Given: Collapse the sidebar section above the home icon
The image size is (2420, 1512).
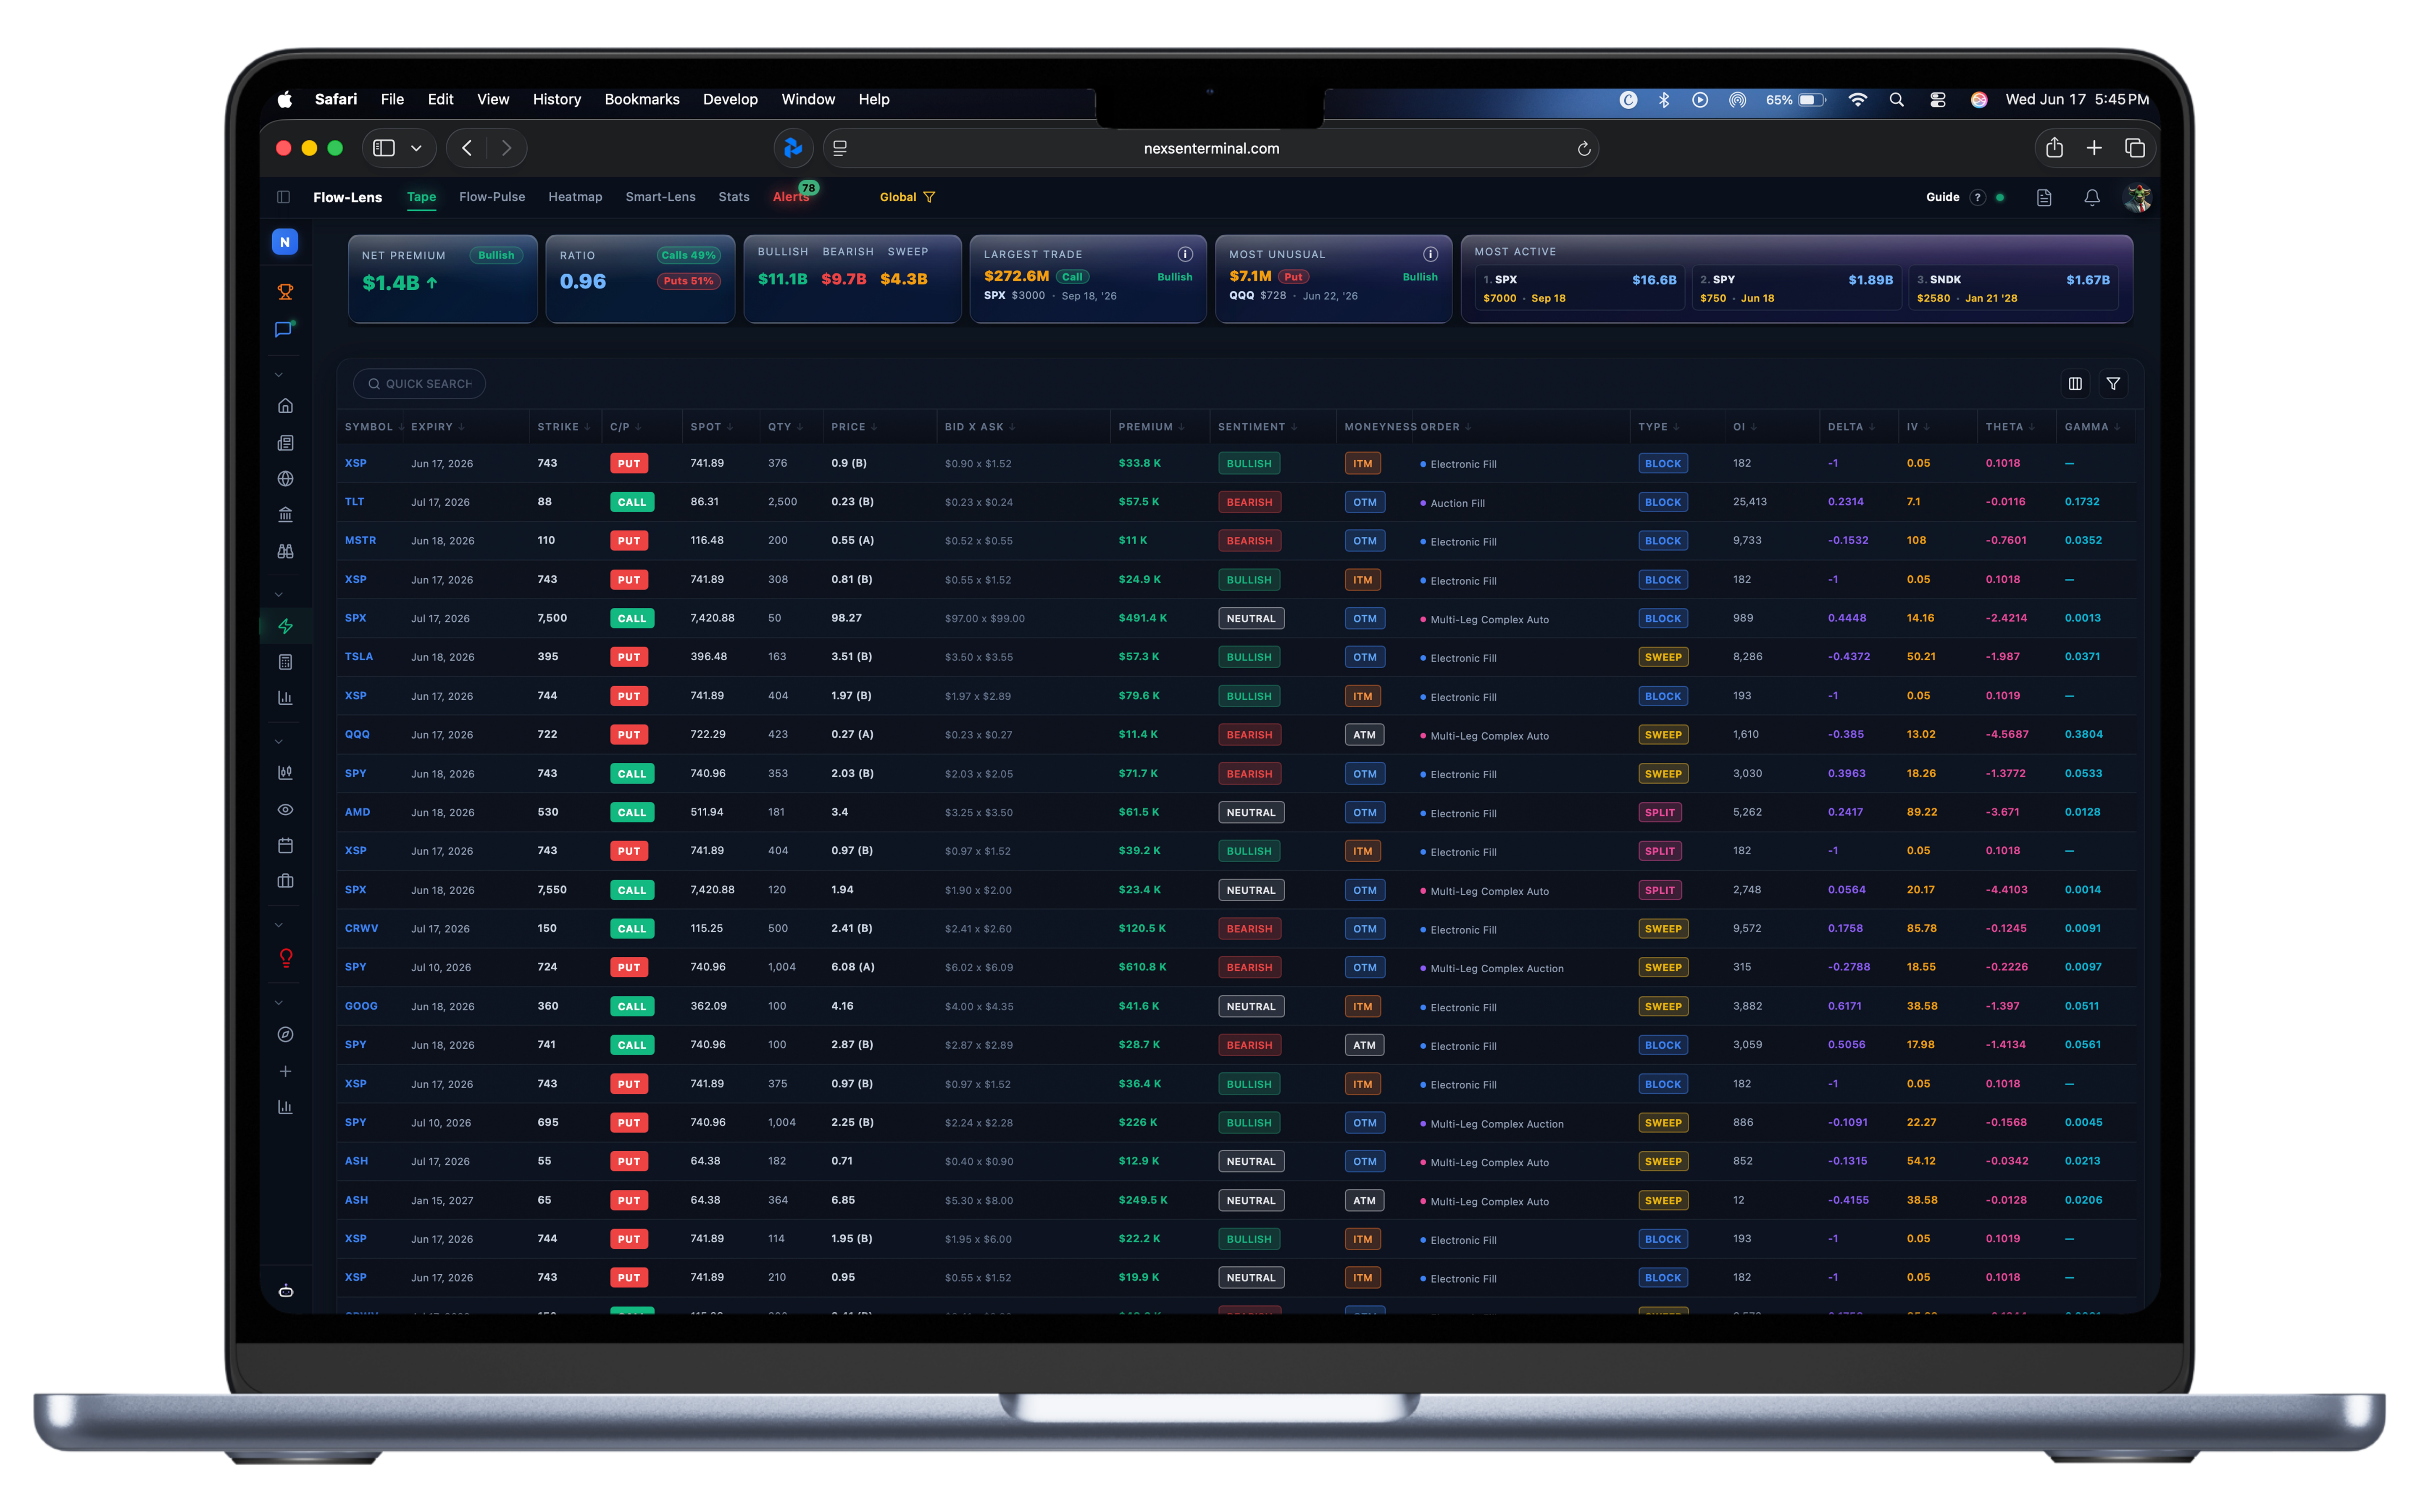Looking at the screenshot, I should tap(279, 375).
